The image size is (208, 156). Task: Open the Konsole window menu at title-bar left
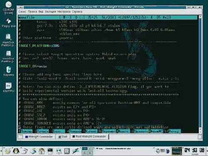[21, 8]
